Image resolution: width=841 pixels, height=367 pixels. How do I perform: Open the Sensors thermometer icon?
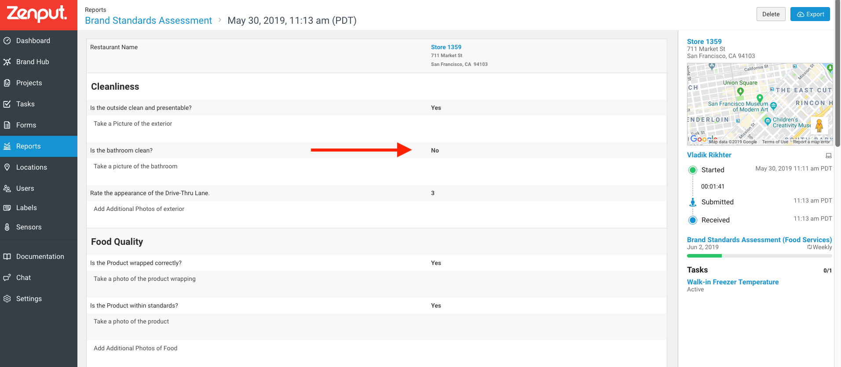pyautogui.click(x=7, y=227)
